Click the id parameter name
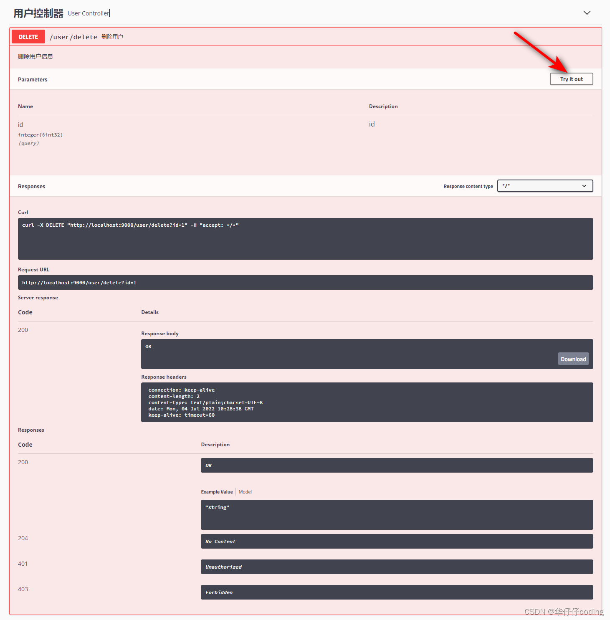This screenshot has width=610, height=620. tap(20, 125)
